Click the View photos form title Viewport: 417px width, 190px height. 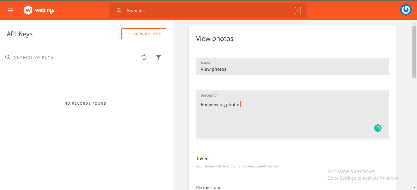215,39
